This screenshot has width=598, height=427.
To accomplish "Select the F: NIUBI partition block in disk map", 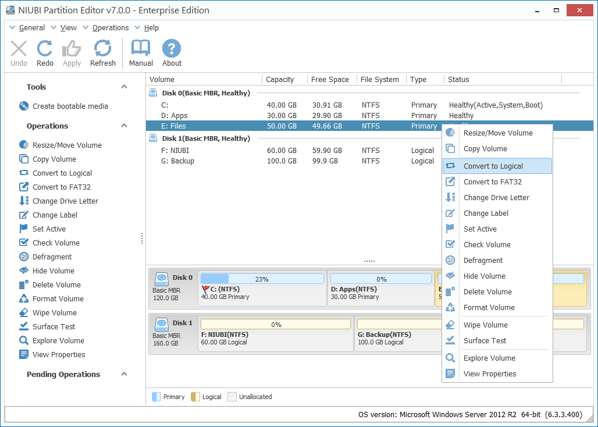I will pos(276,334).
